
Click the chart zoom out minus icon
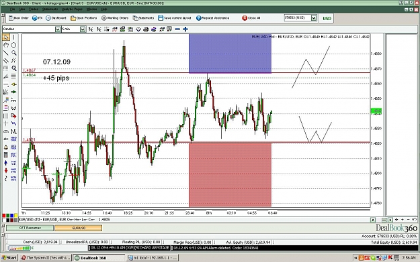(177, 29)
